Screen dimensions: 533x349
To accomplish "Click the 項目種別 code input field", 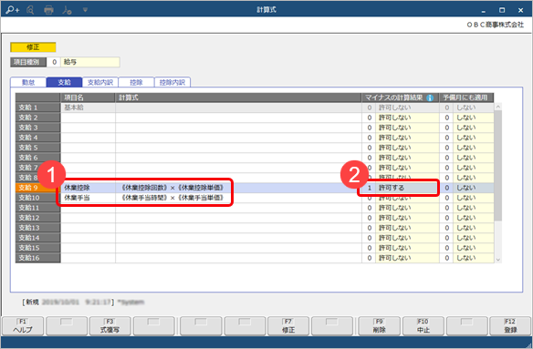I will (x=53, y=62).
